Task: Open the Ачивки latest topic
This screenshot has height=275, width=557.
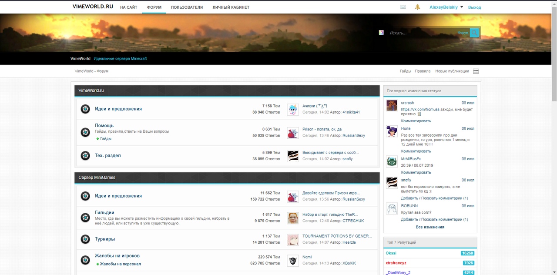Action: (x=315, y=106)
